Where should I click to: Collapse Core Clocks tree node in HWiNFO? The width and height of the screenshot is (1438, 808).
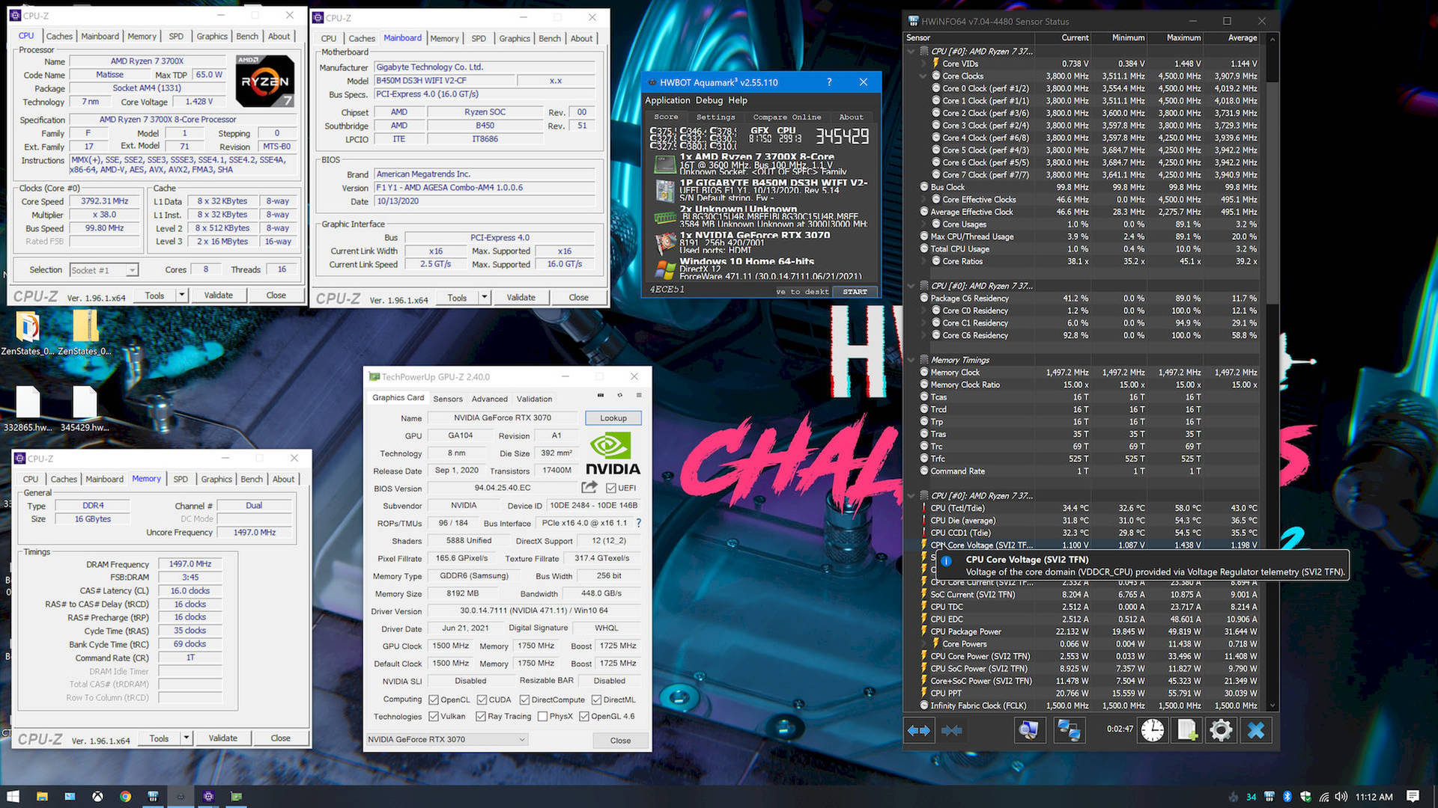[923, 76]
